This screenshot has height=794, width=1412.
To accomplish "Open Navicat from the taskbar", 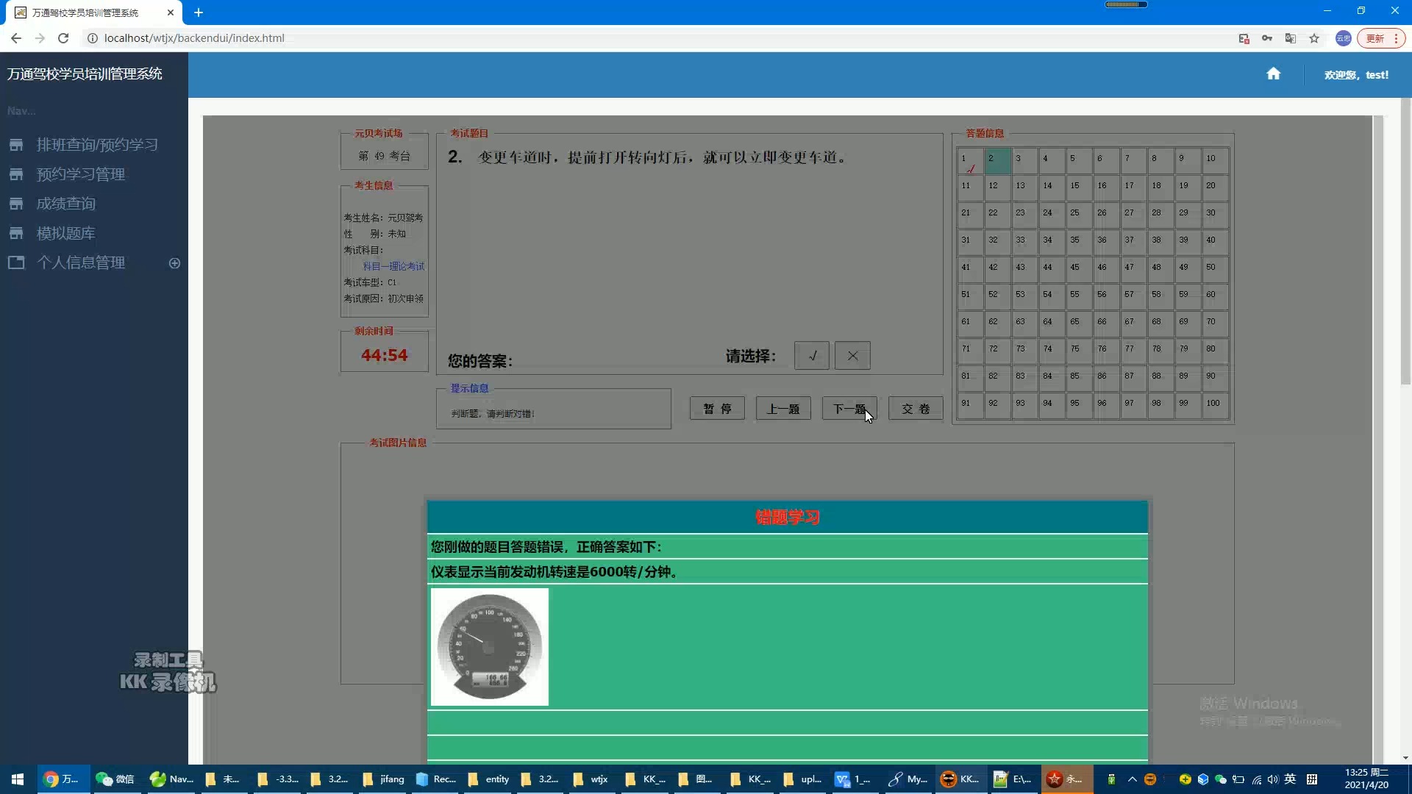I will [x=172, y=779].
